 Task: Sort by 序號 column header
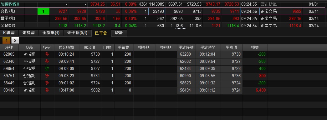tap(9, 47)
